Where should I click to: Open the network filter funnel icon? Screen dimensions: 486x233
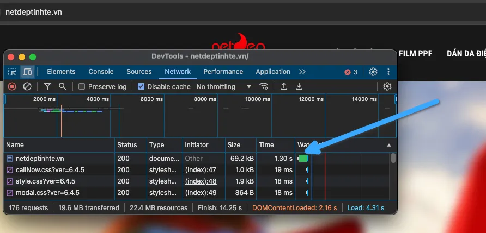pos(47,86)
